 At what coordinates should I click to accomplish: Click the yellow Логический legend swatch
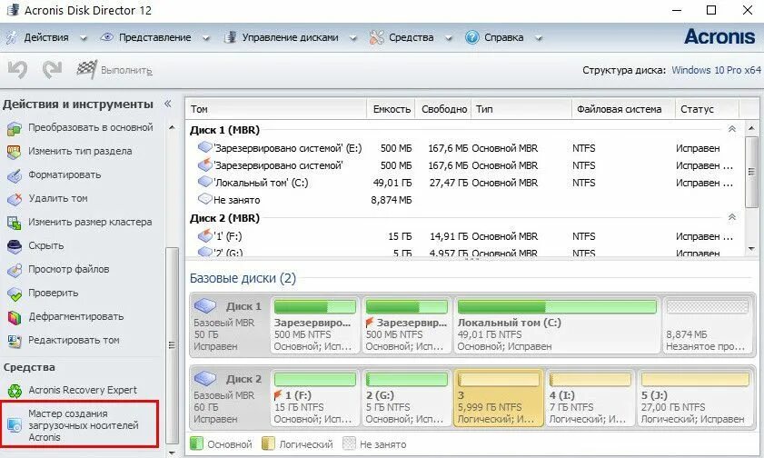(267, 443)
